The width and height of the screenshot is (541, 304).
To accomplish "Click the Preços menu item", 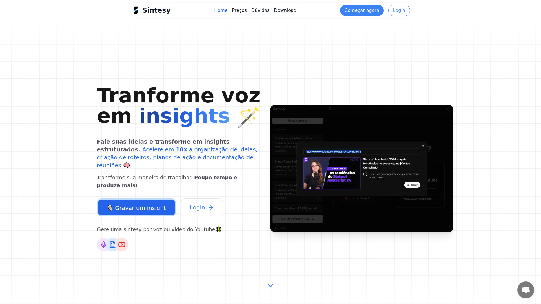I will click(239, 10).
